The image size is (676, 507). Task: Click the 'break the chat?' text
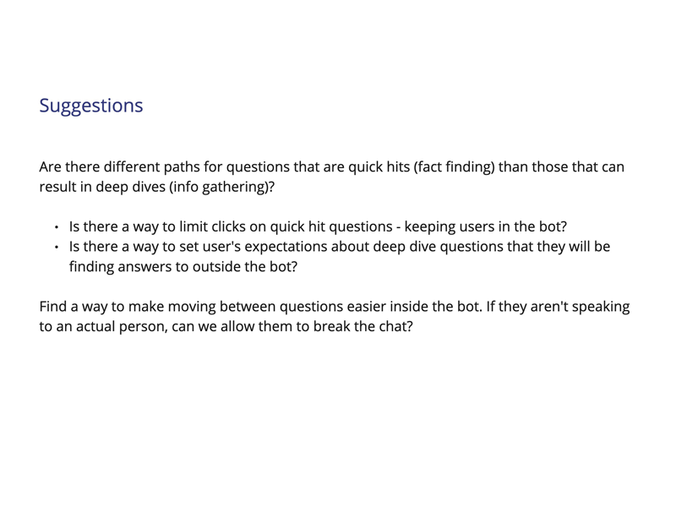pyautogui.click(x=363, y=327)
